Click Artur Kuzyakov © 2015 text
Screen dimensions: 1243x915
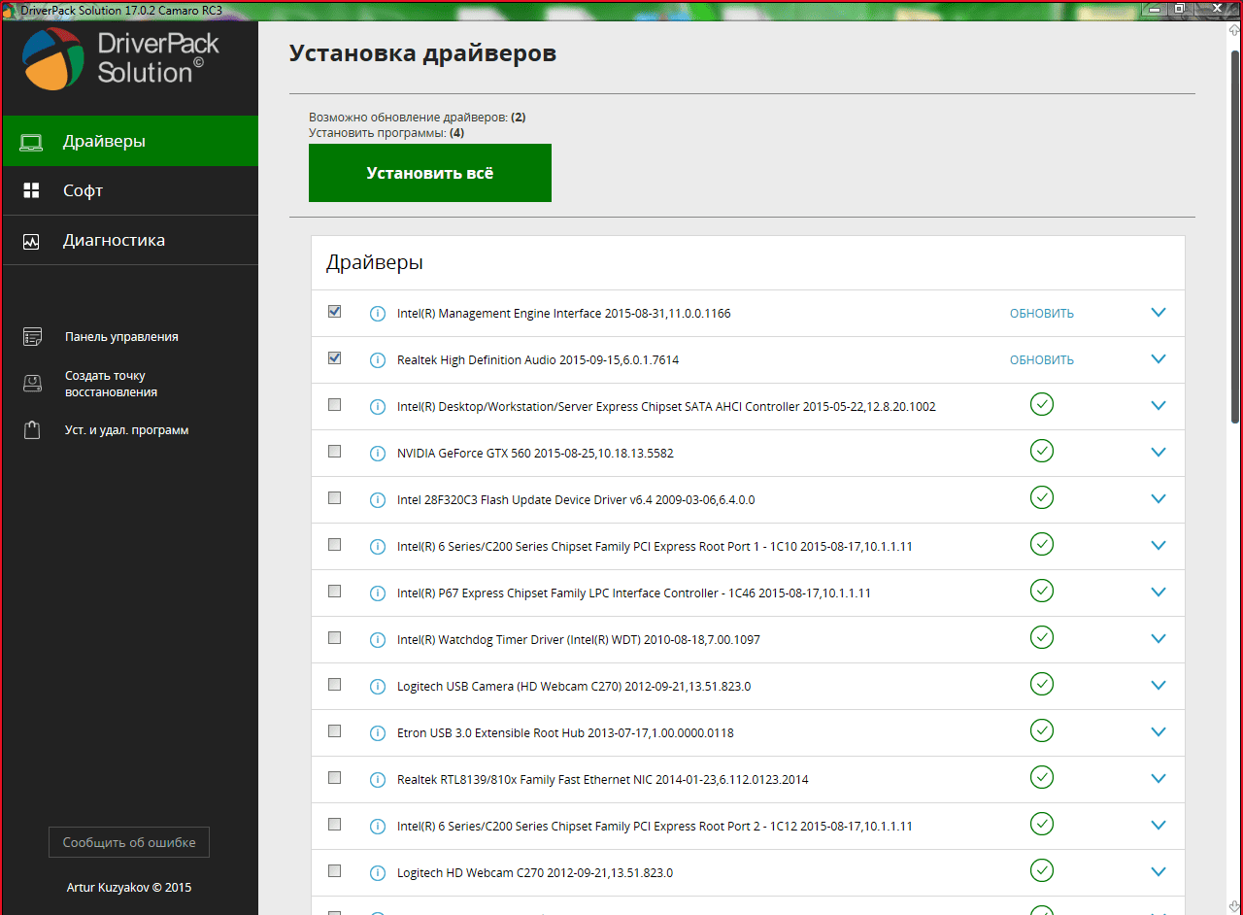[x=129, y=888]
